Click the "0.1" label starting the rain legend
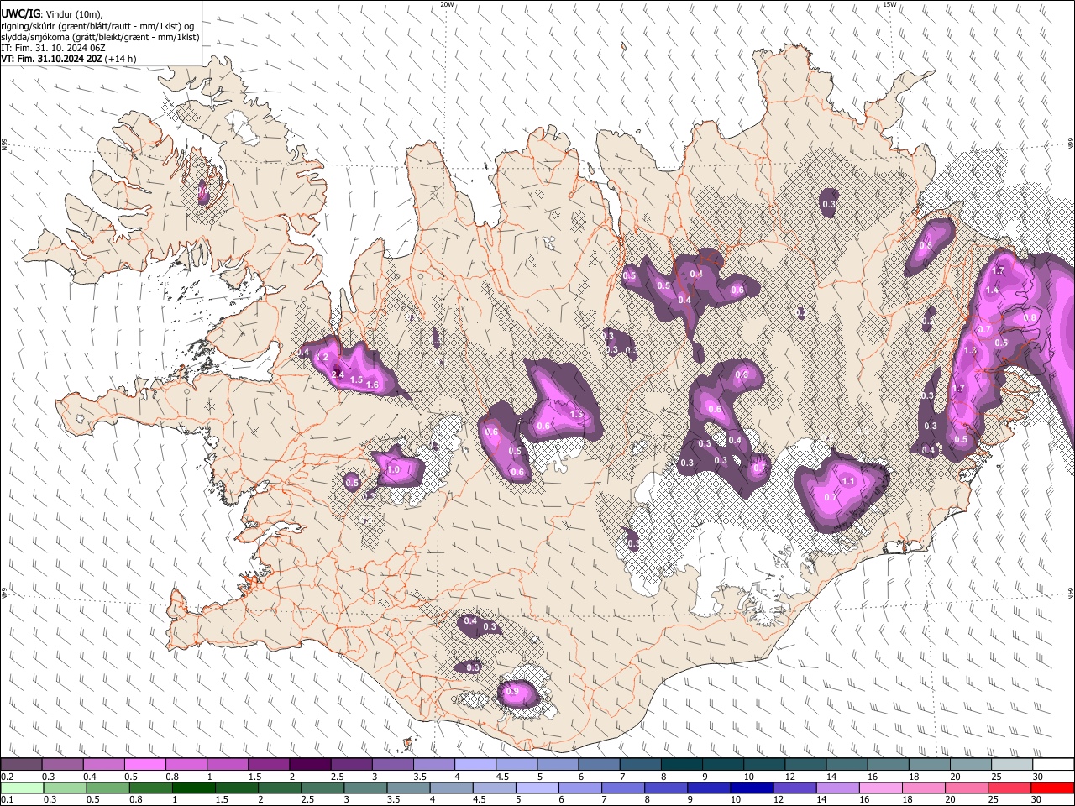Image resolution: width=1075 pixels, height=806 pixels. 7,800
